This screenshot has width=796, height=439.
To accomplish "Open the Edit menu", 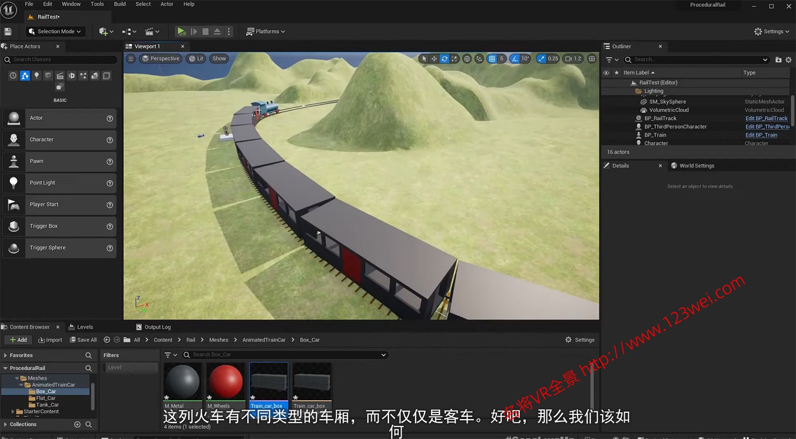I will [47, 4].
